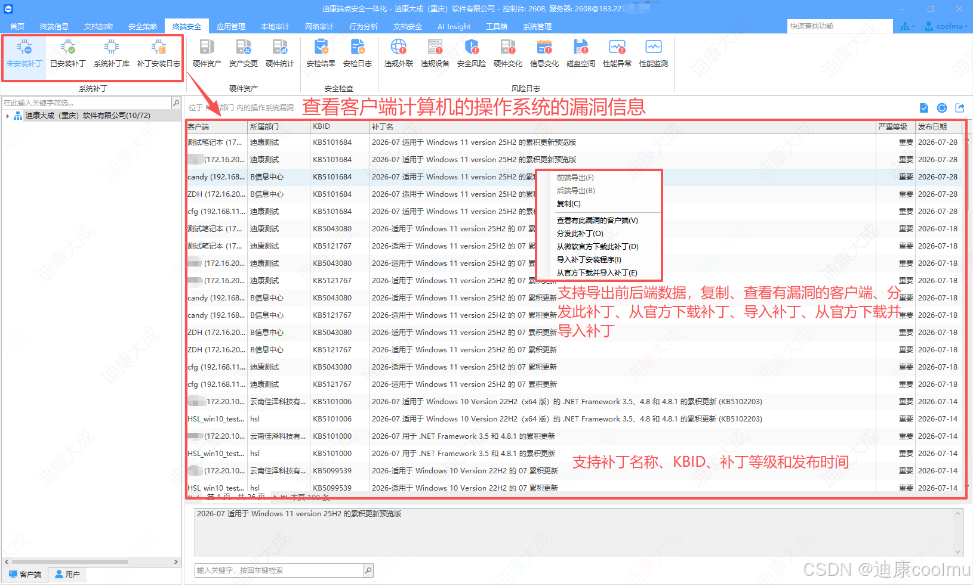The height and width of the screenshot is (586, 973).
Task: Open the 信息变化 ribbon icon
Action: click(x=544, y=53)
